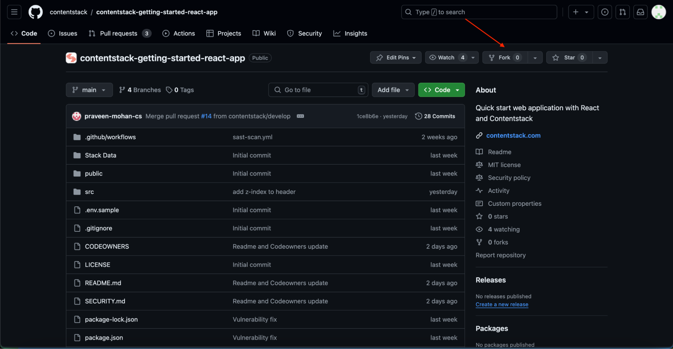The width and height of the screenshot is (673, 349).
Task: Focus the Type / to search field
Action: click(479, 12)
